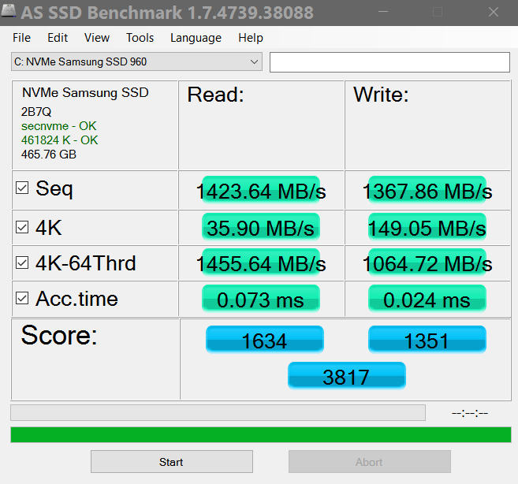Viewport: 518px width, 484px height.
Task: Open the View menu
Action: tap(97, 38)
